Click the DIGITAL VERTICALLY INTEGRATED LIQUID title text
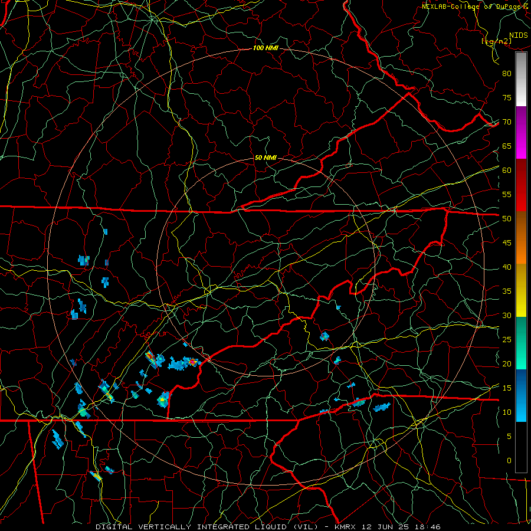 click(x=206, y=527)
